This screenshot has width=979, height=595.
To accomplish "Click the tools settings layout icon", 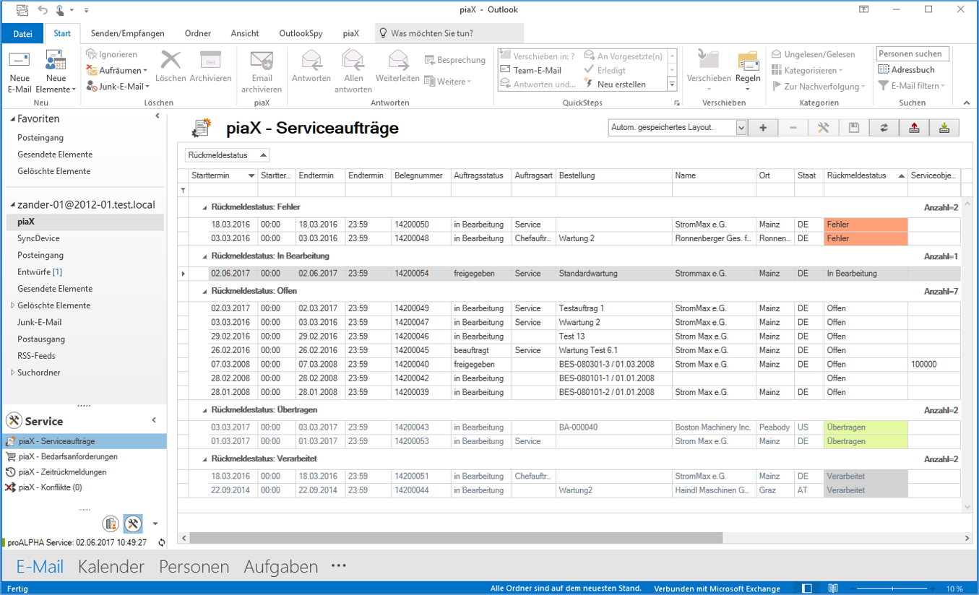I will pyautogui.click(x=823, y=128).
